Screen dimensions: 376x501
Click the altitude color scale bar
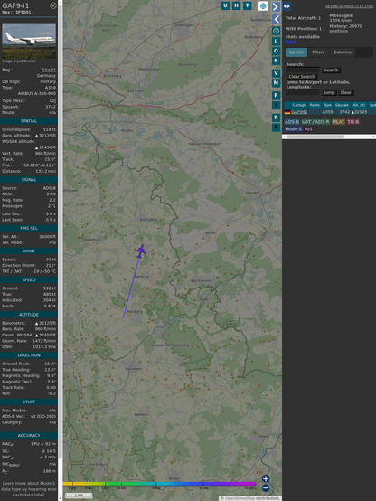159,484
